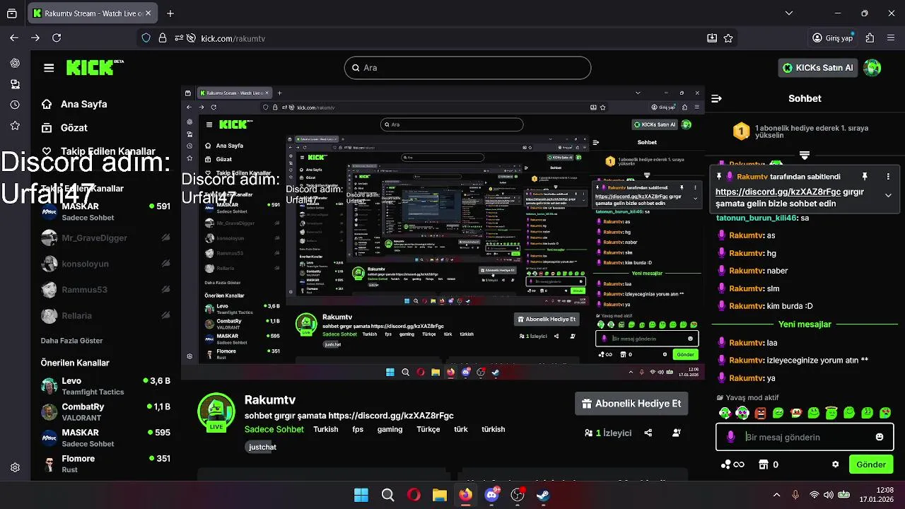The height and width of the screenshot is (509, 905).
Task: Open the channel points infinity icon
Action: [732, 464]
